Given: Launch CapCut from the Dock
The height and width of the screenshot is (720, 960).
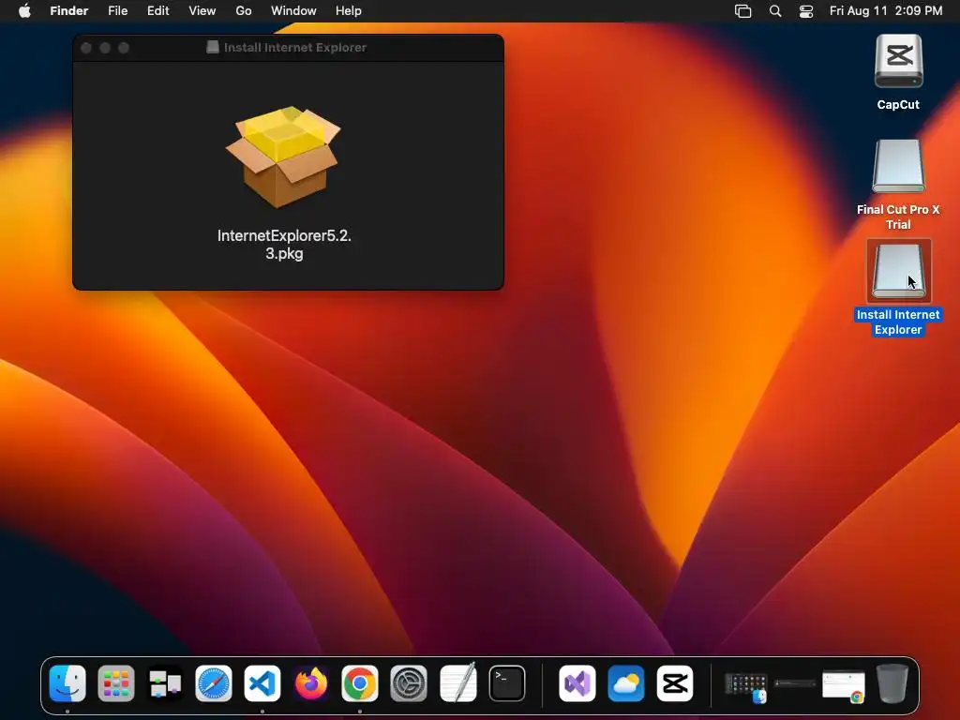Looking at the screenshot, I should point(675,683).
